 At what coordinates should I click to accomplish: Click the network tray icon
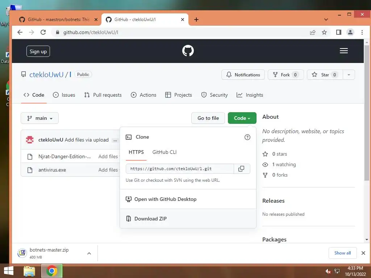[x=337, y=271]
